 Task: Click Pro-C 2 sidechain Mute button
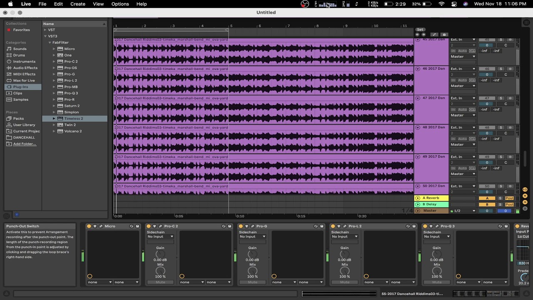160,282
